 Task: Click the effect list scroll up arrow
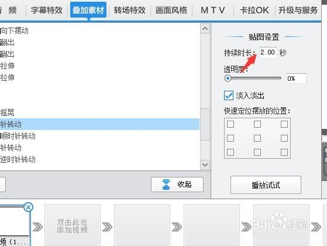click(205, 29)
